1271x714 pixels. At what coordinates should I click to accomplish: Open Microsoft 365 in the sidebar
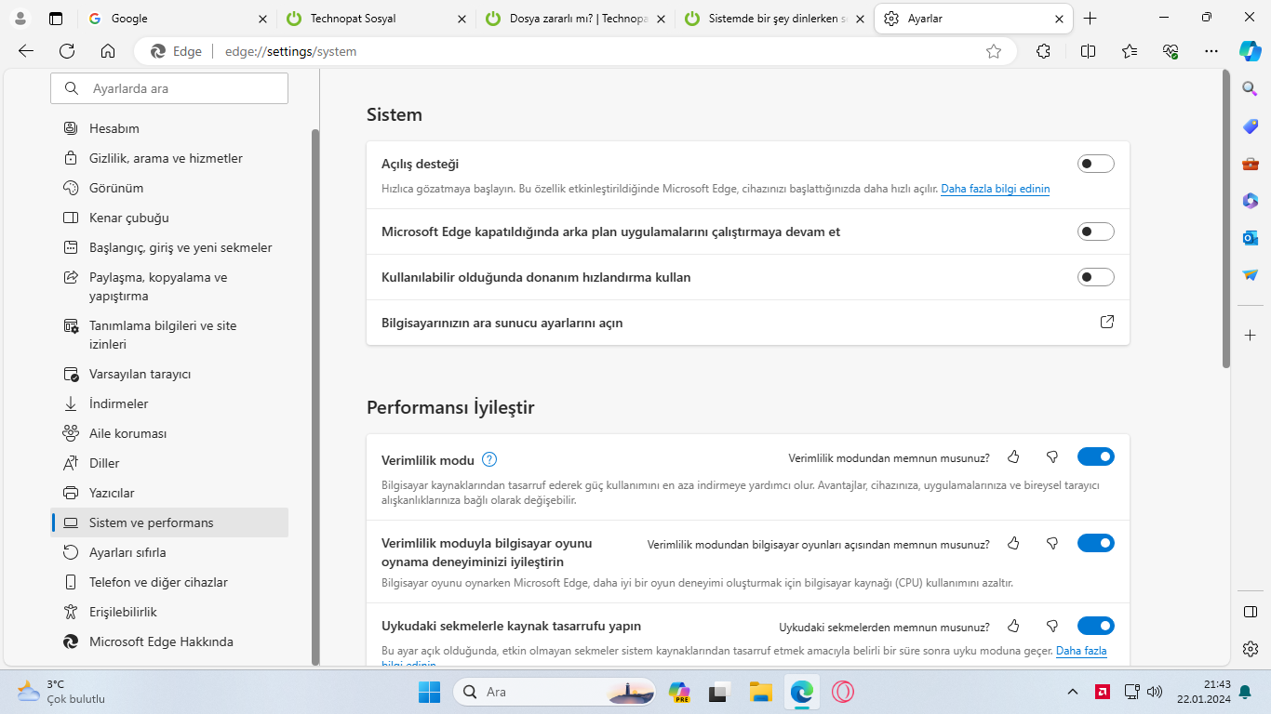[x=1251, y=201]
